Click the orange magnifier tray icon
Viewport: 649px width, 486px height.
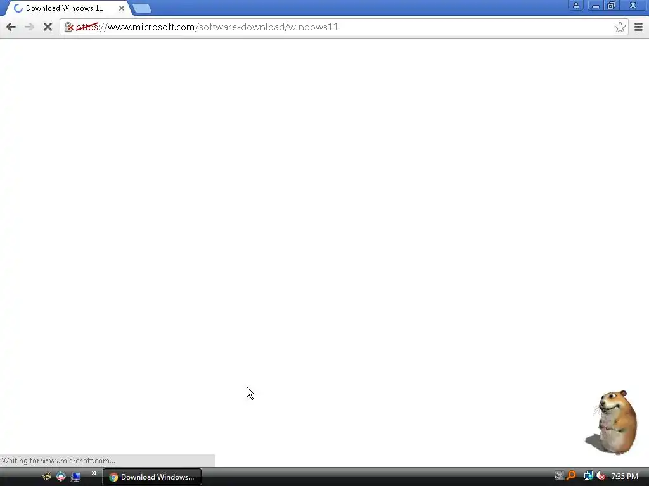(x=572, y=476)
